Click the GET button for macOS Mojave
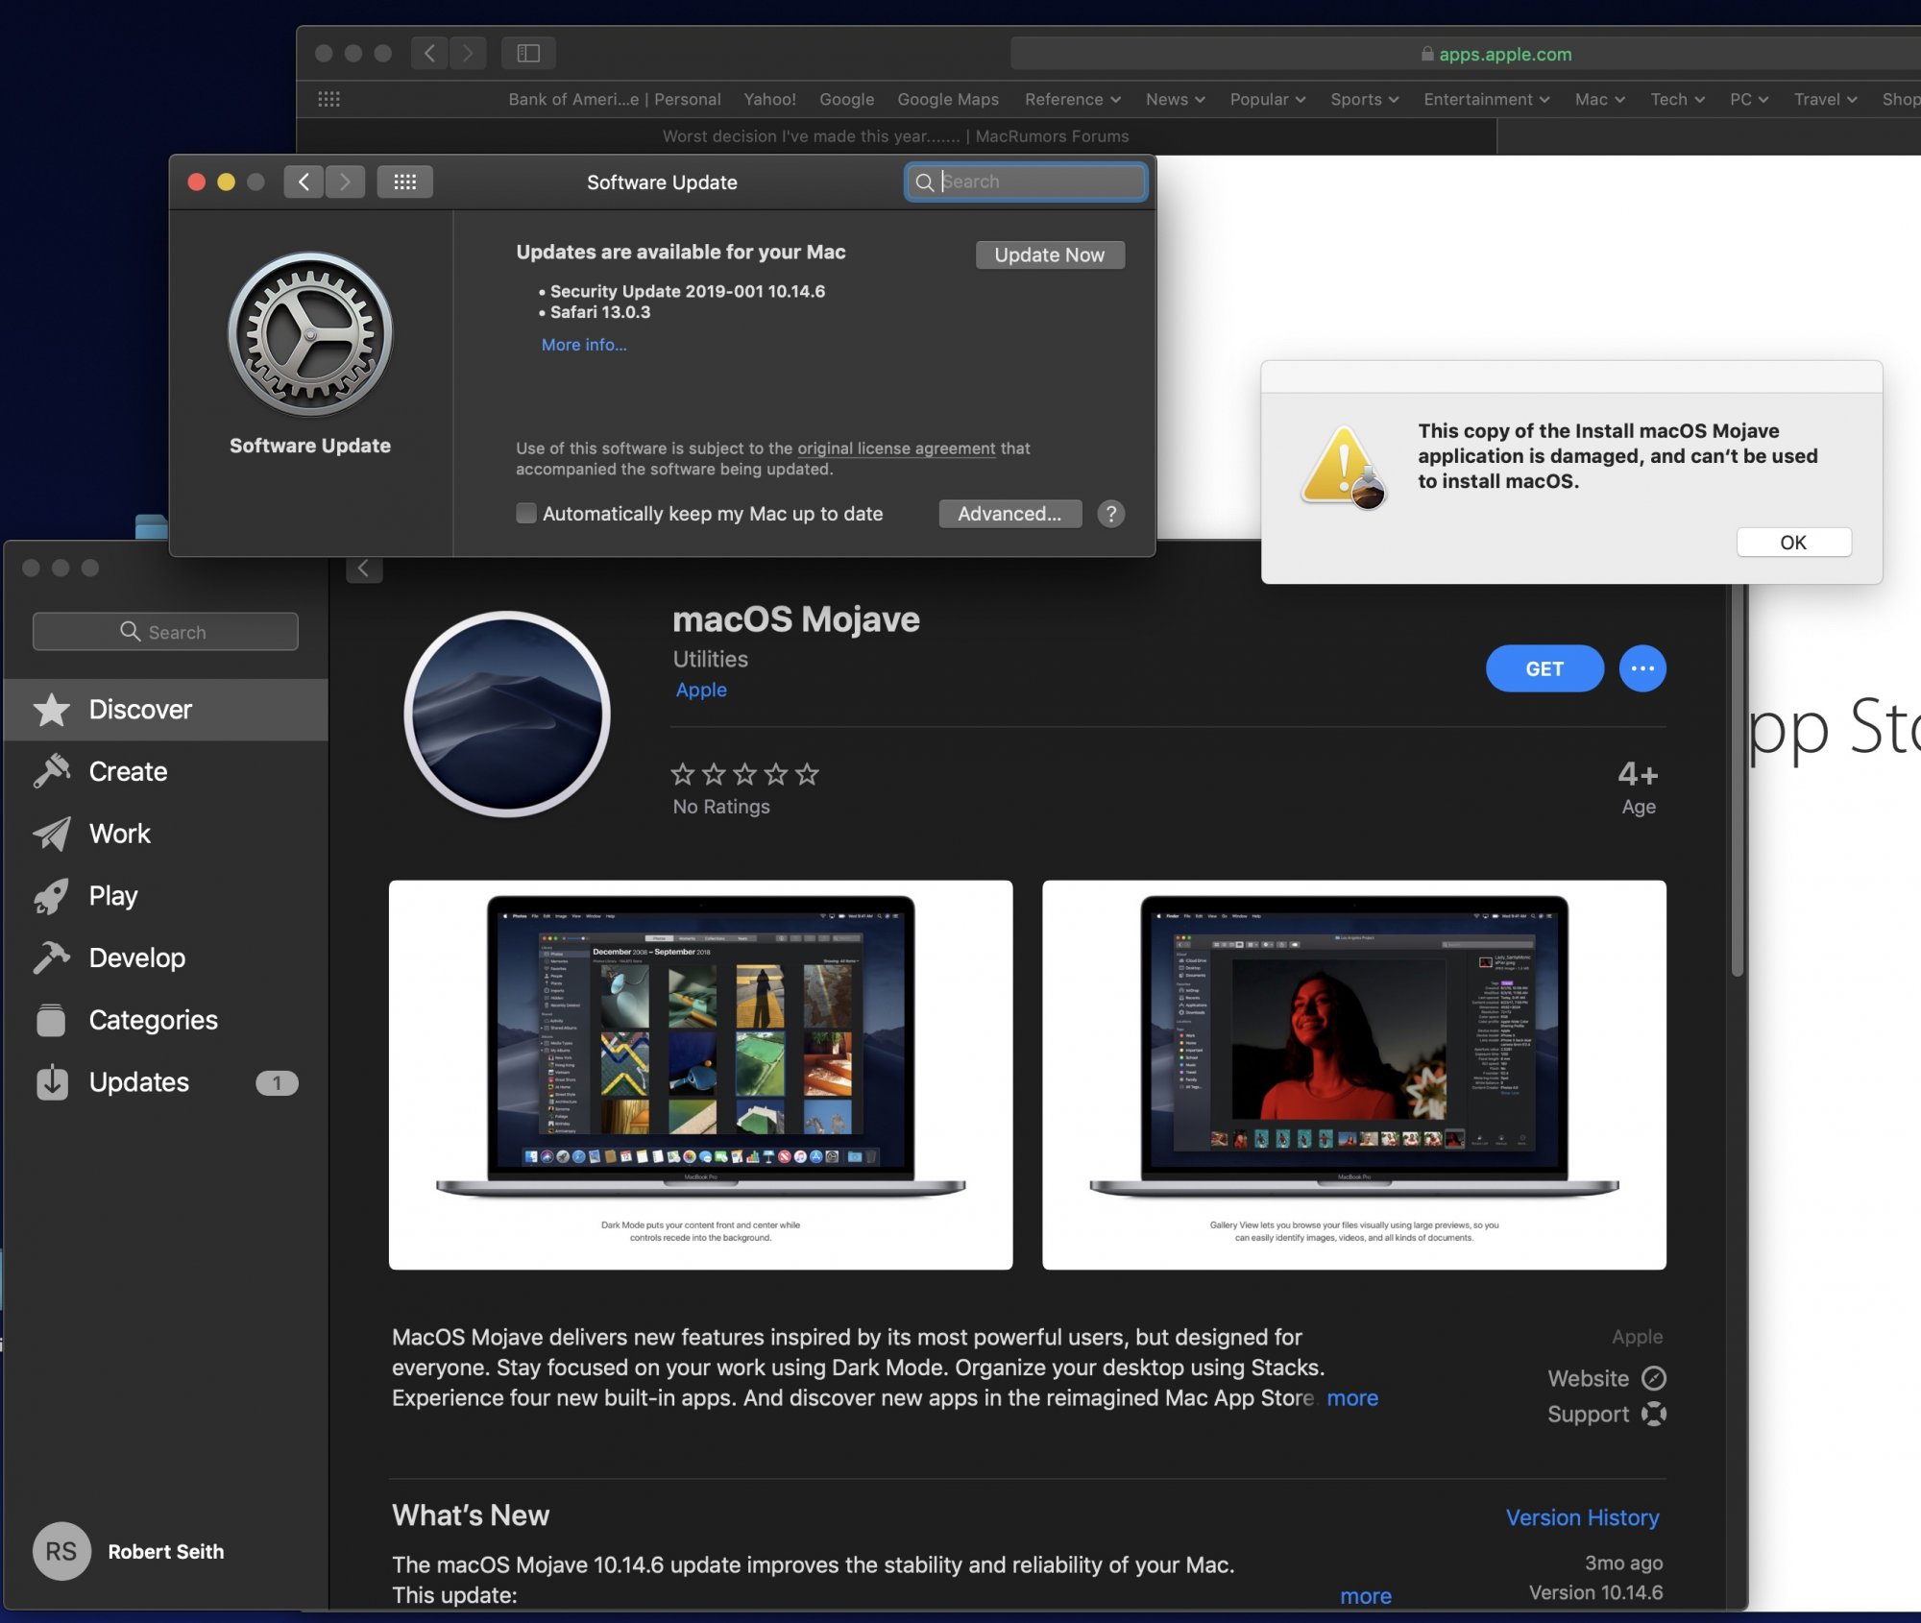 tap(1544, 668)
